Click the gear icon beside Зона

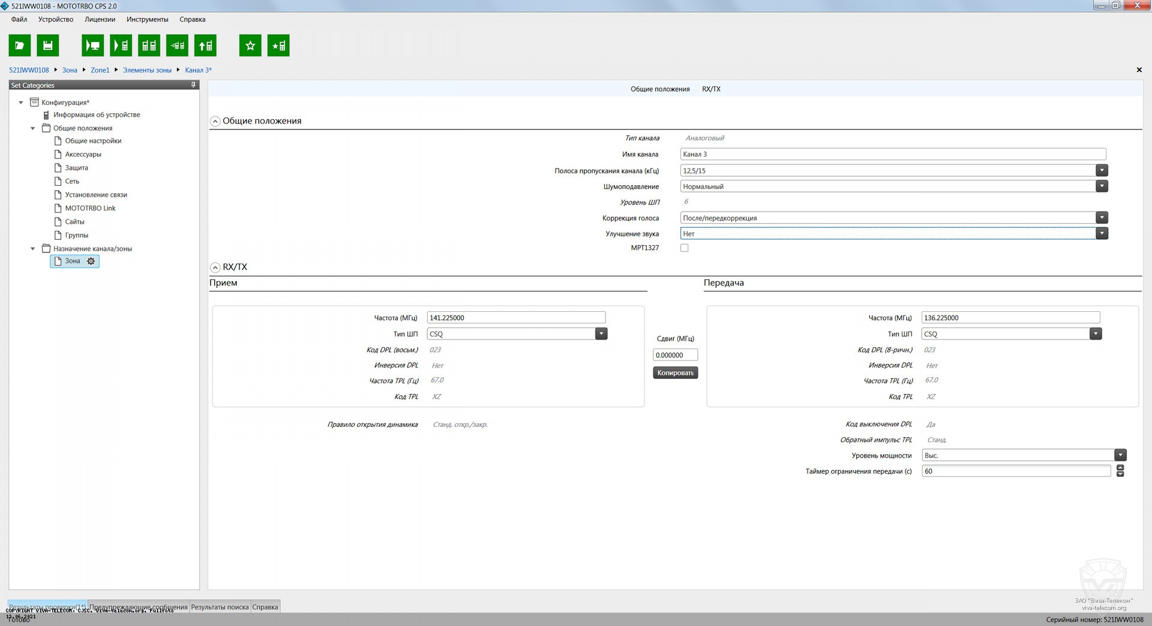coord(91,261)
